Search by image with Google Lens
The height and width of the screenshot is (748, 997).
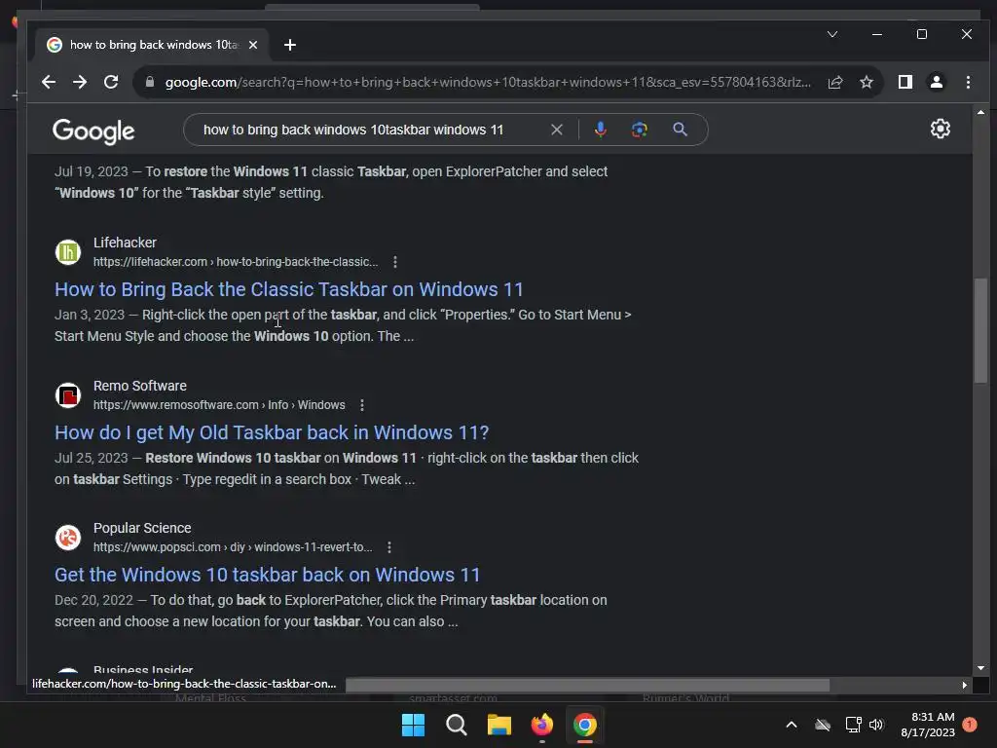[640, 130]
